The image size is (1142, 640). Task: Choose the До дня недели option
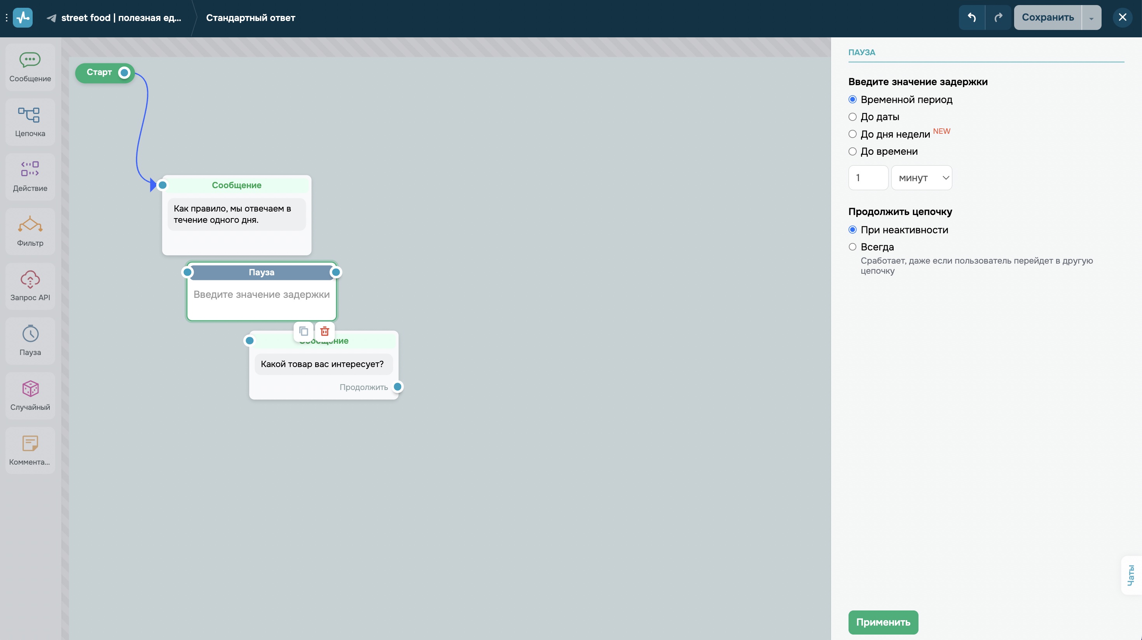coord(852,135)
